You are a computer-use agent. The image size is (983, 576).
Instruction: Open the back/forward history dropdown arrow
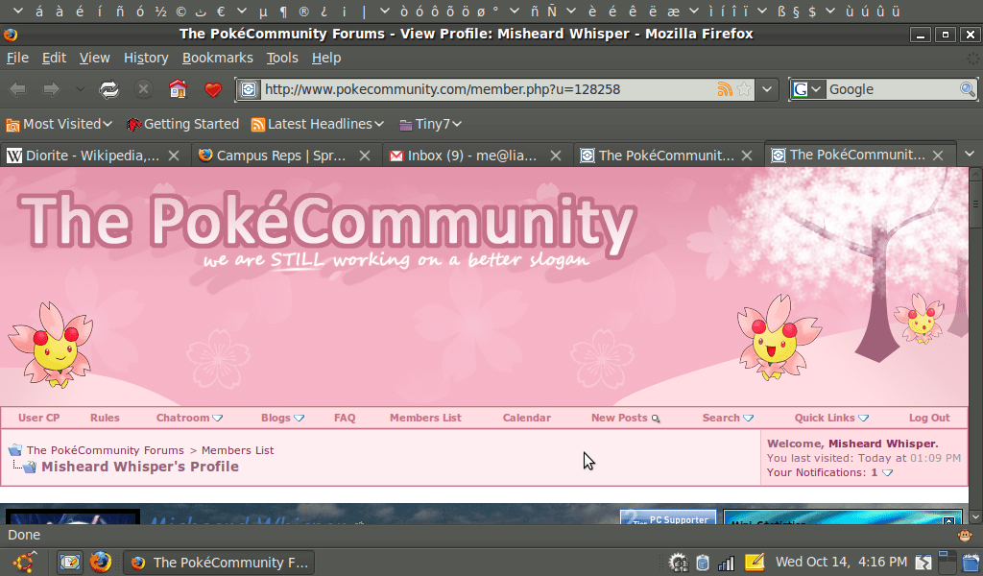(x=81, y=89)
